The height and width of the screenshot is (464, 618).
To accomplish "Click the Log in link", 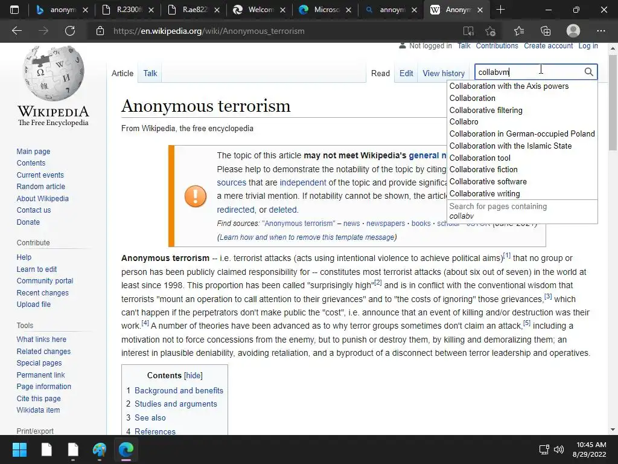I will tap(588, 46).
